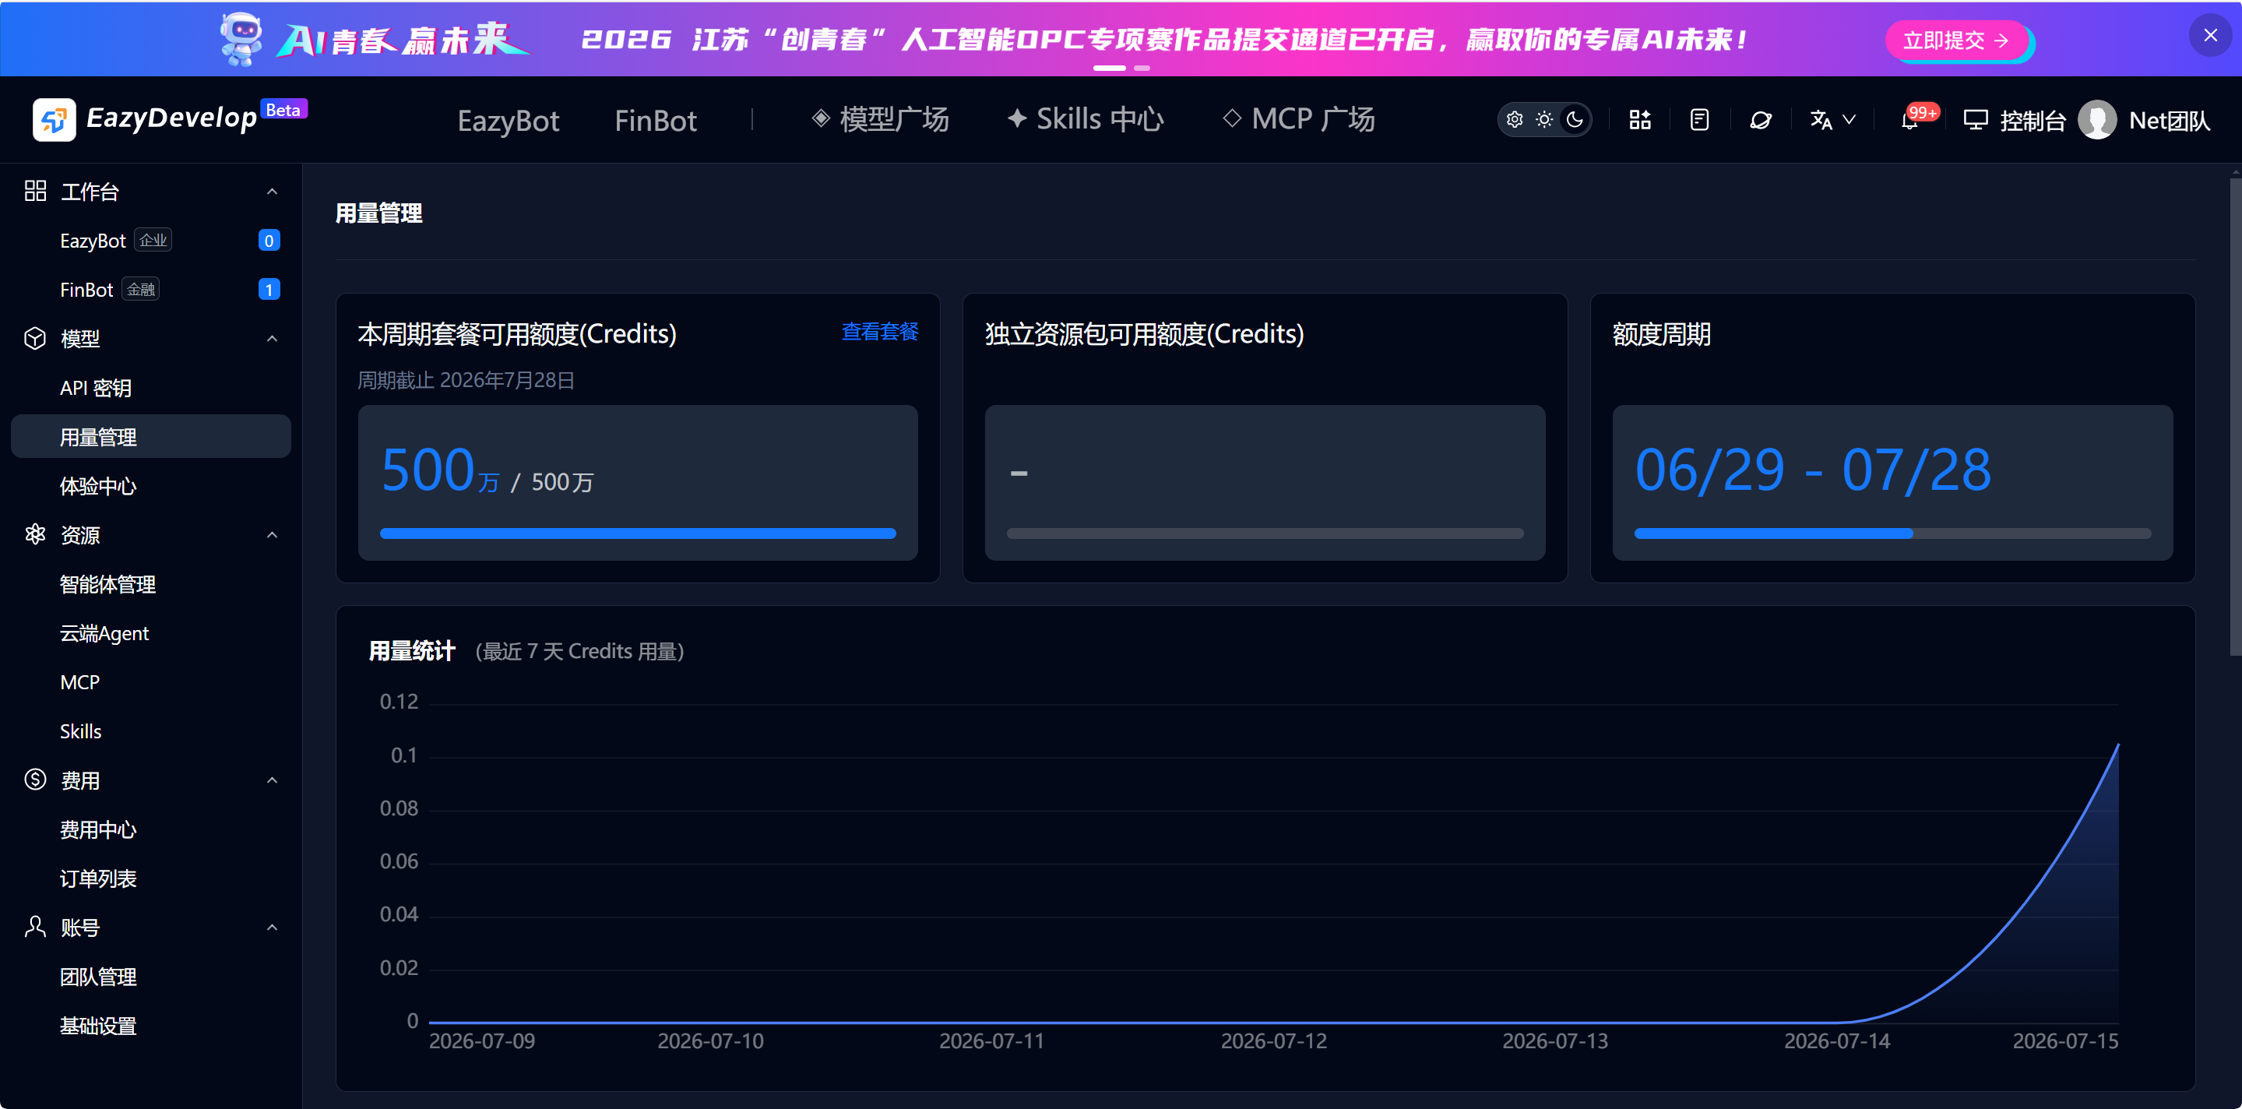Viewport: 2242px width, 1109px height.
Task: Switch to light theme sun option
Action: [1544, 119]
